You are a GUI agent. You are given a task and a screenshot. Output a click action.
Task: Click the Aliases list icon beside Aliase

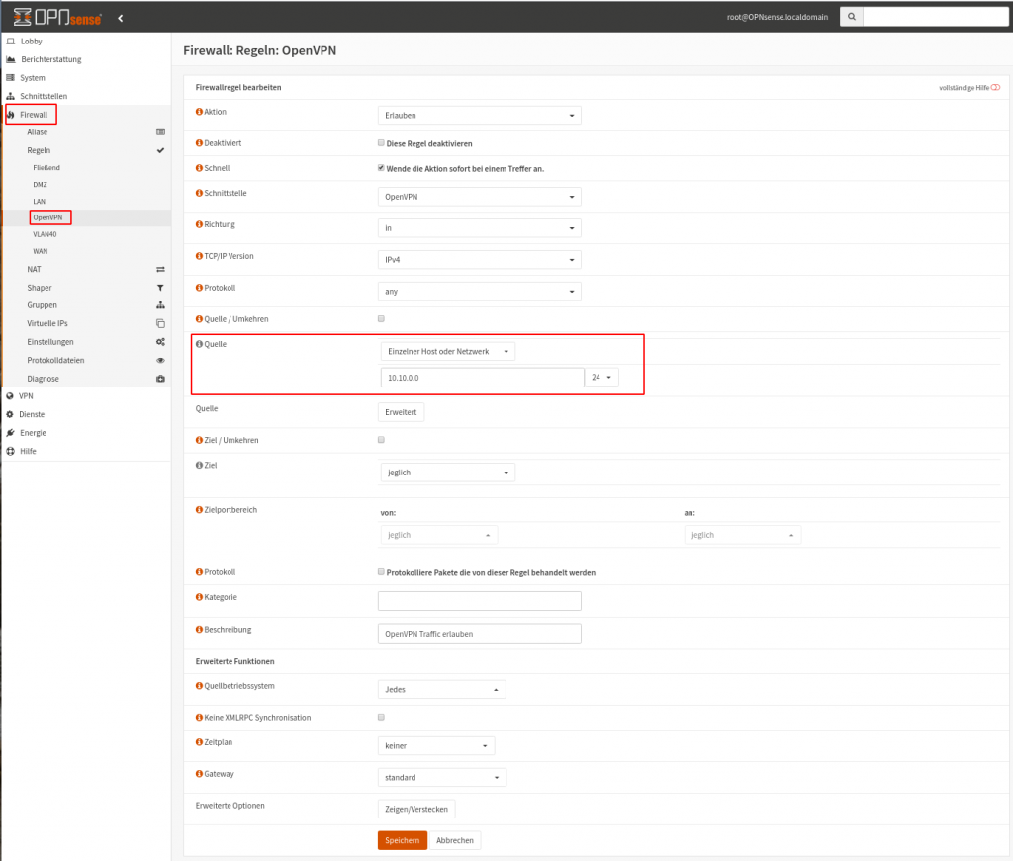(160, 132)
